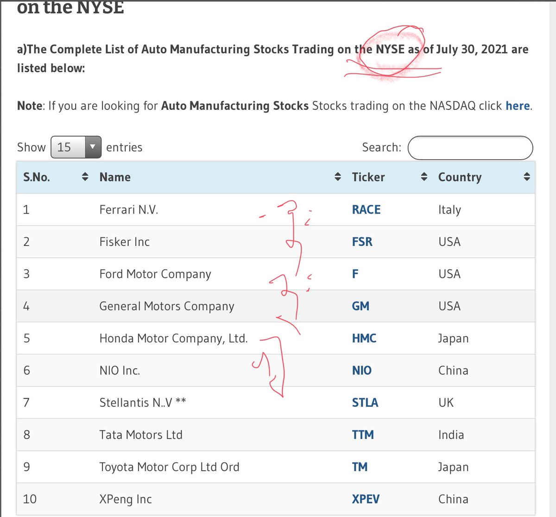Screen dimensions: 556x517
Task: Open the TM ticker link for Toyota
Action: tap(360, 467)
